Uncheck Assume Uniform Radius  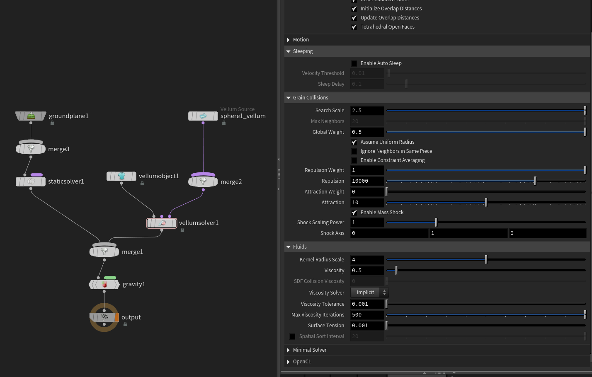354,142
